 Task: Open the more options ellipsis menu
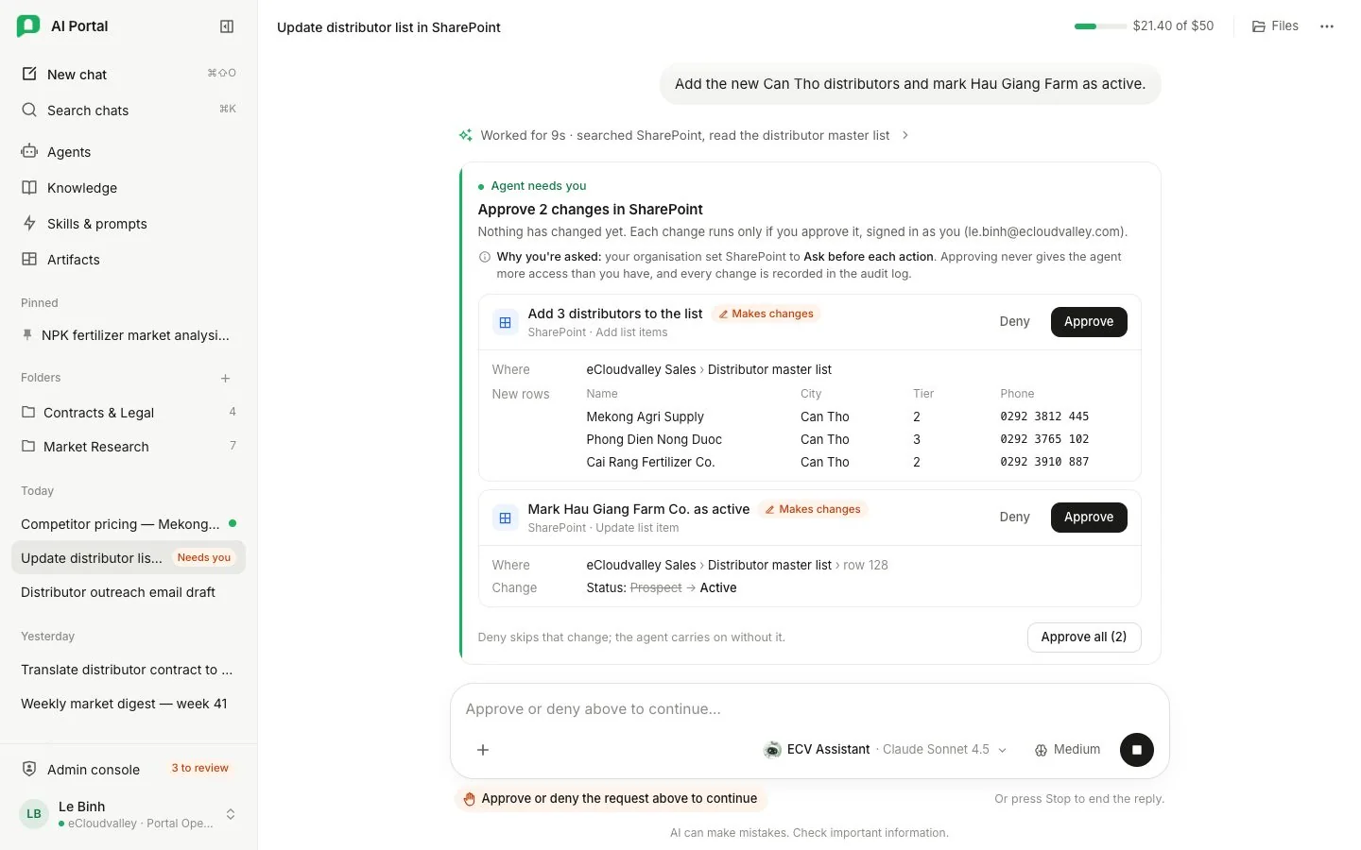(1327, 26)
